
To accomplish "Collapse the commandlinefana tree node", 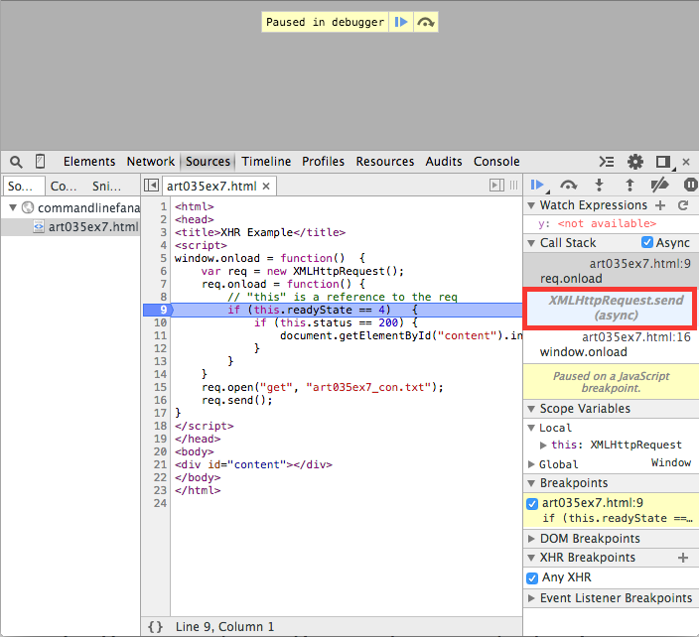I will coord(13,207).
